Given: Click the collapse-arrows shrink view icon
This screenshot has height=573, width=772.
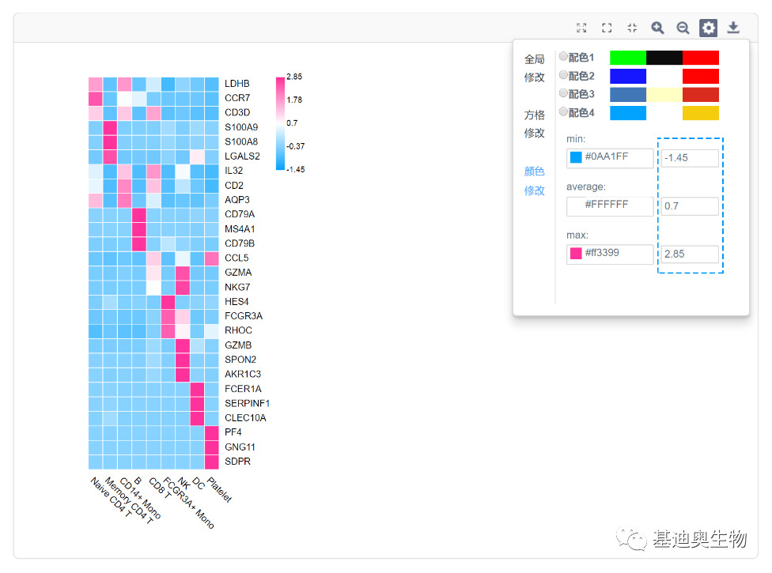Looking at the screenshot, I should 632,28.
